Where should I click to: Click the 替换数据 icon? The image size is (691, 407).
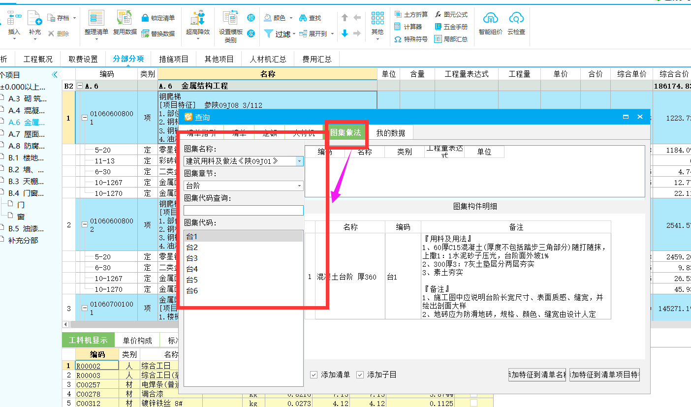(145, 33)
